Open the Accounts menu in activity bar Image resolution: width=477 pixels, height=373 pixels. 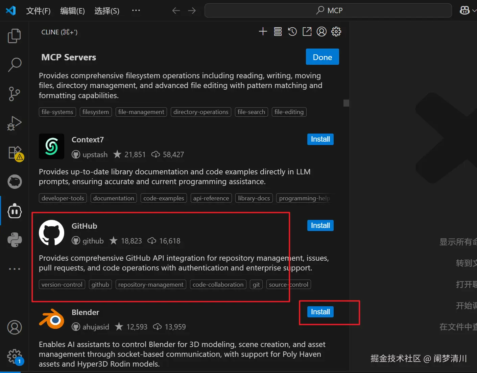[x=15, y=327]
